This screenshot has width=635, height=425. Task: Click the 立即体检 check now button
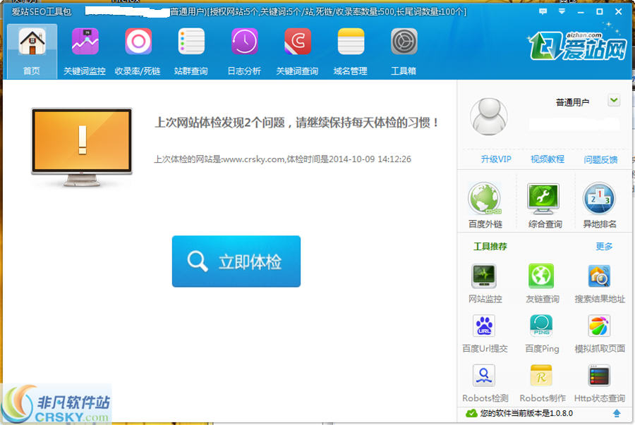click(236, 261)
